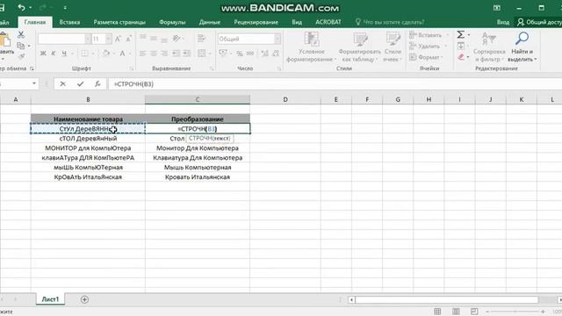Switch to Normal view in status bar
The image size is (562, 316).
pyautogui.click(x=437, y=312)
